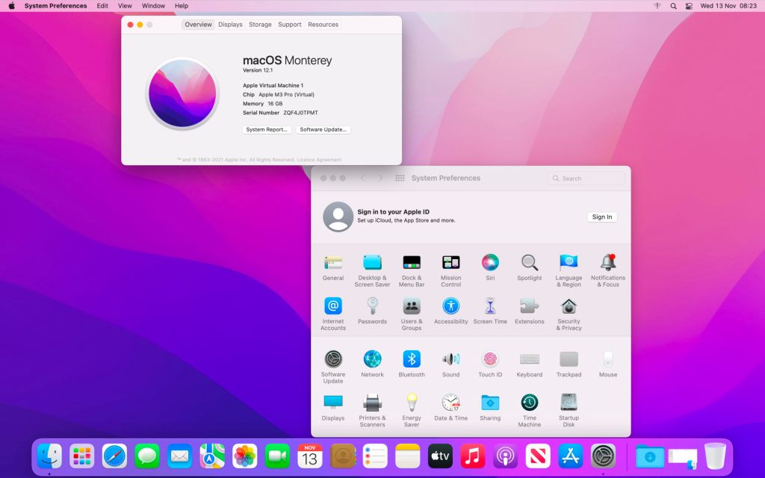Open Control Centre from the menu bar
The image size is (765, 478).
pos(689,6)
